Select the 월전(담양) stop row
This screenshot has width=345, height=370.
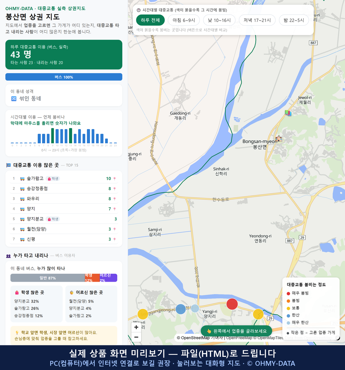pos(64,229)
